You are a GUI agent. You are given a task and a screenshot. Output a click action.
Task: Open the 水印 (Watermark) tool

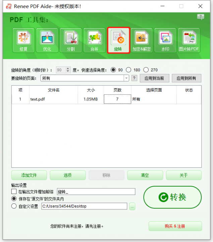[165, 40]
